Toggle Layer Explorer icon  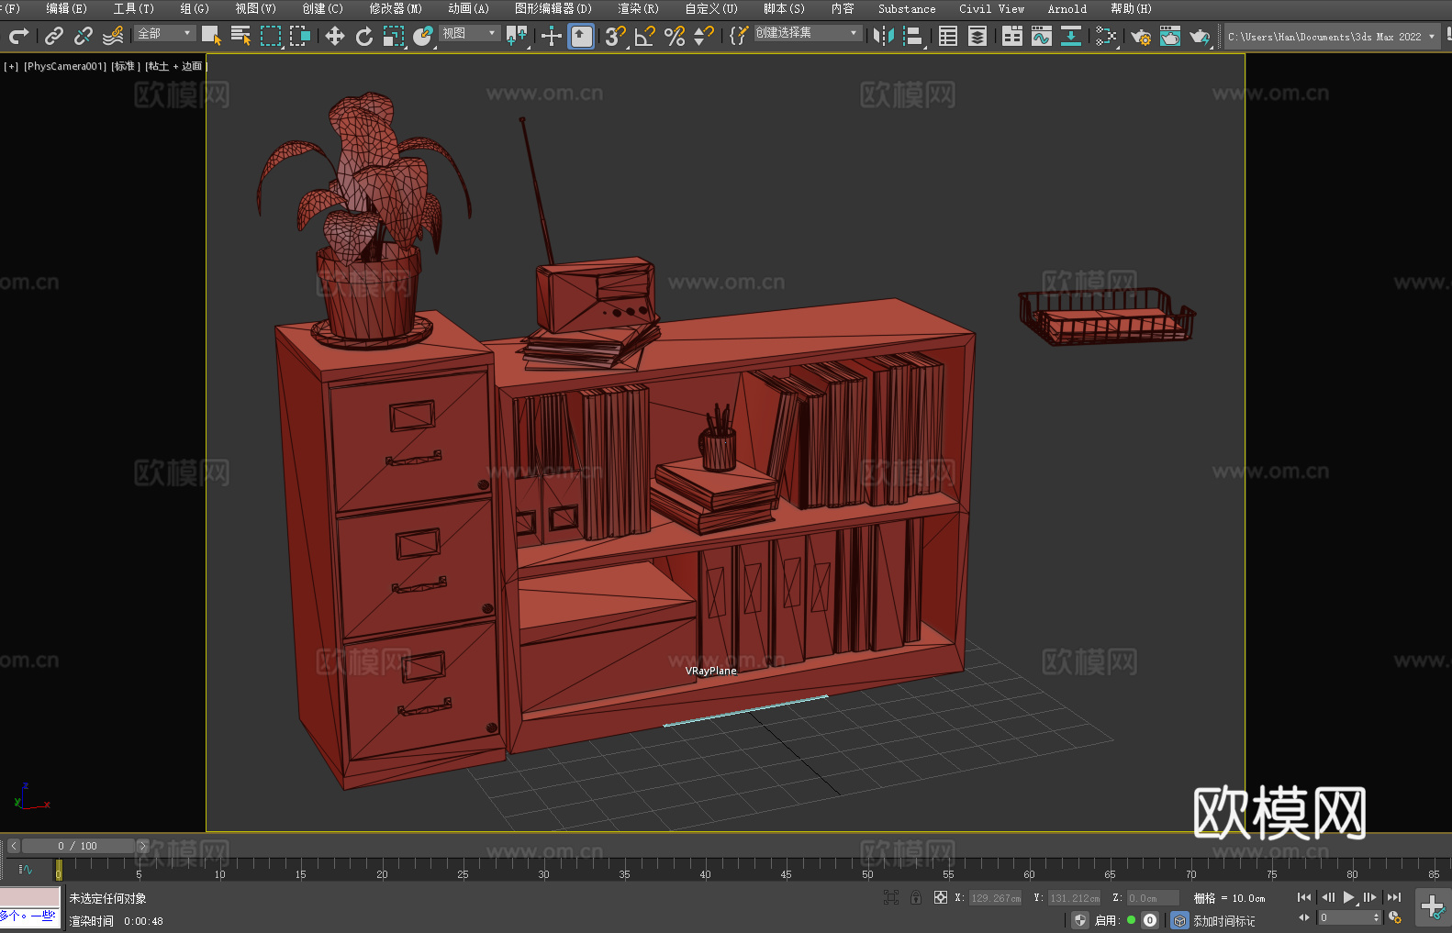[977, 36]
